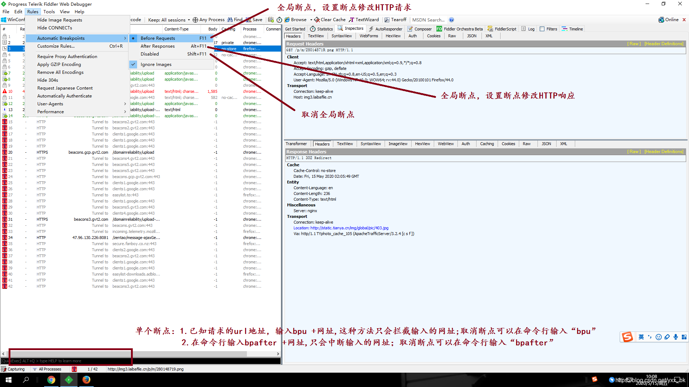The width and height of the screenshot is (689, 387).
Task: Click the Capturing status icon
Action: [x=4, y=369]
